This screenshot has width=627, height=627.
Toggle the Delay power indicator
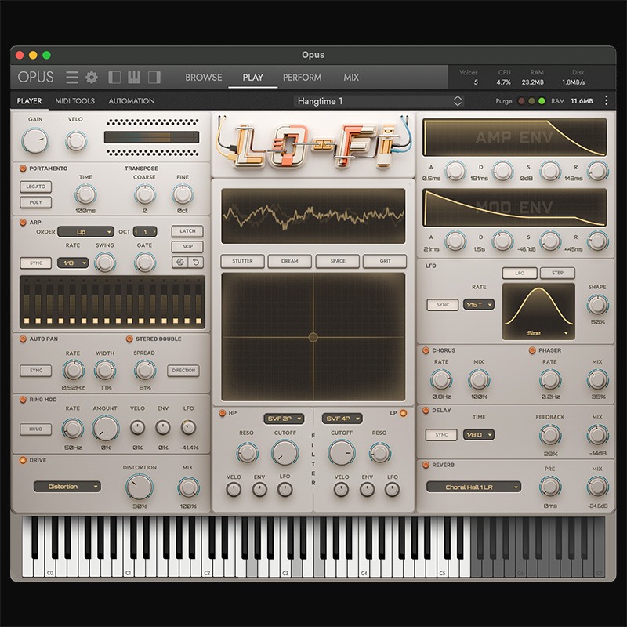(x=426, y=410)
